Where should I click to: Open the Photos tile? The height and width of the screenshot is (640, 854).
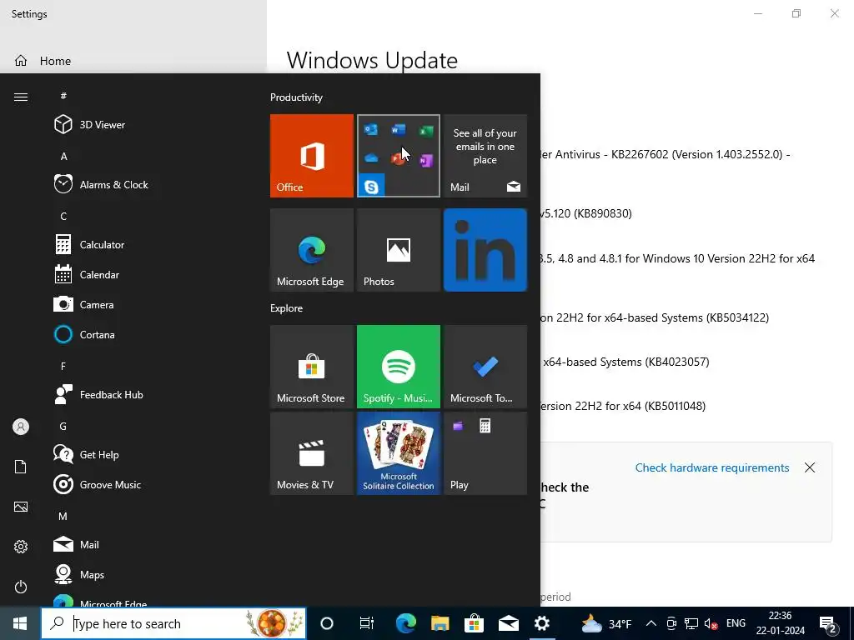[x=398, y=250]
